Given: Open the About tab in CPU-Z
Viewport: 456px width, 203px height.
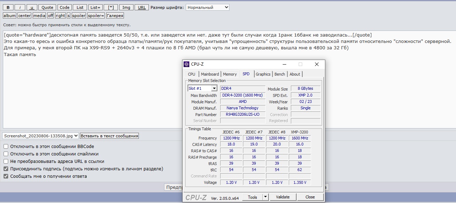Looking at the screenshot, I should (295, 74).
